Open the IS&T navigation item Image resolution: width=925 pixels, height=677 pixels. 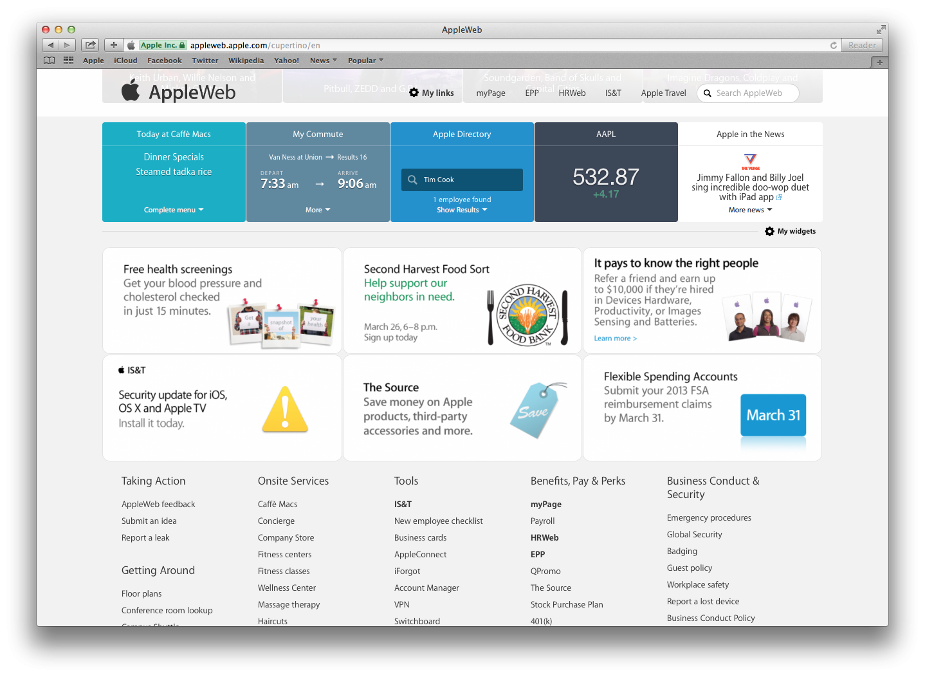coord(613,93)
